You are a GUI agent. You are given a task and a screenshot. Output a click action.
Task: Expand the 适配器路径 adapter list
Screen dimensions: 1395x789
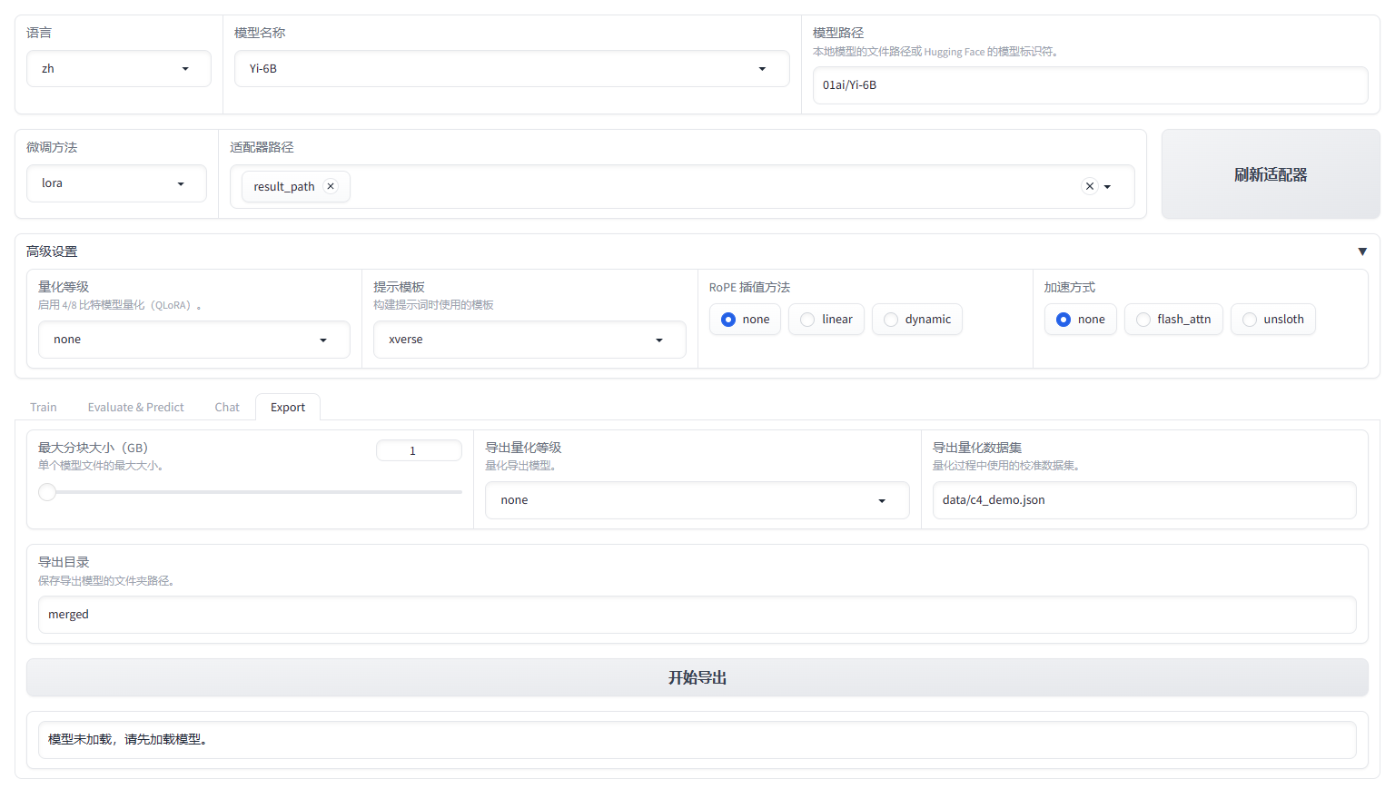click(1106, 185)
